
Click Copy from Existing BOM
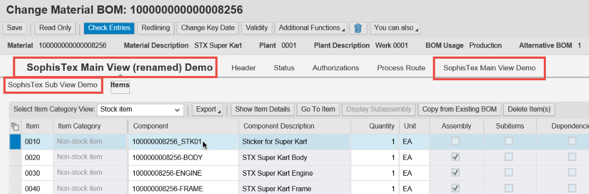click(x=460, y=110)
